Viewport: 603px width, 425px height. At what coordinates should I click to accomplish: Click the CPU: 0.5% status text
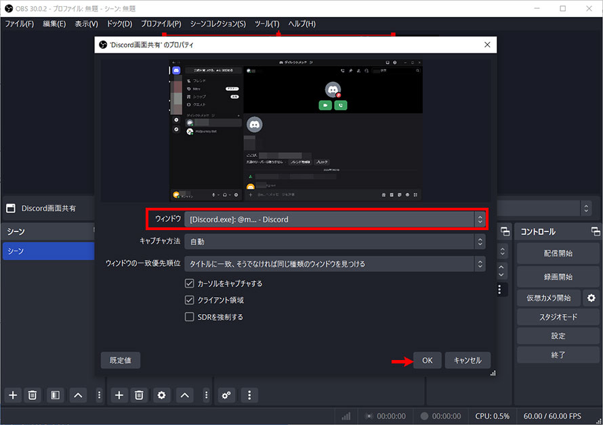tap(493, 416)
